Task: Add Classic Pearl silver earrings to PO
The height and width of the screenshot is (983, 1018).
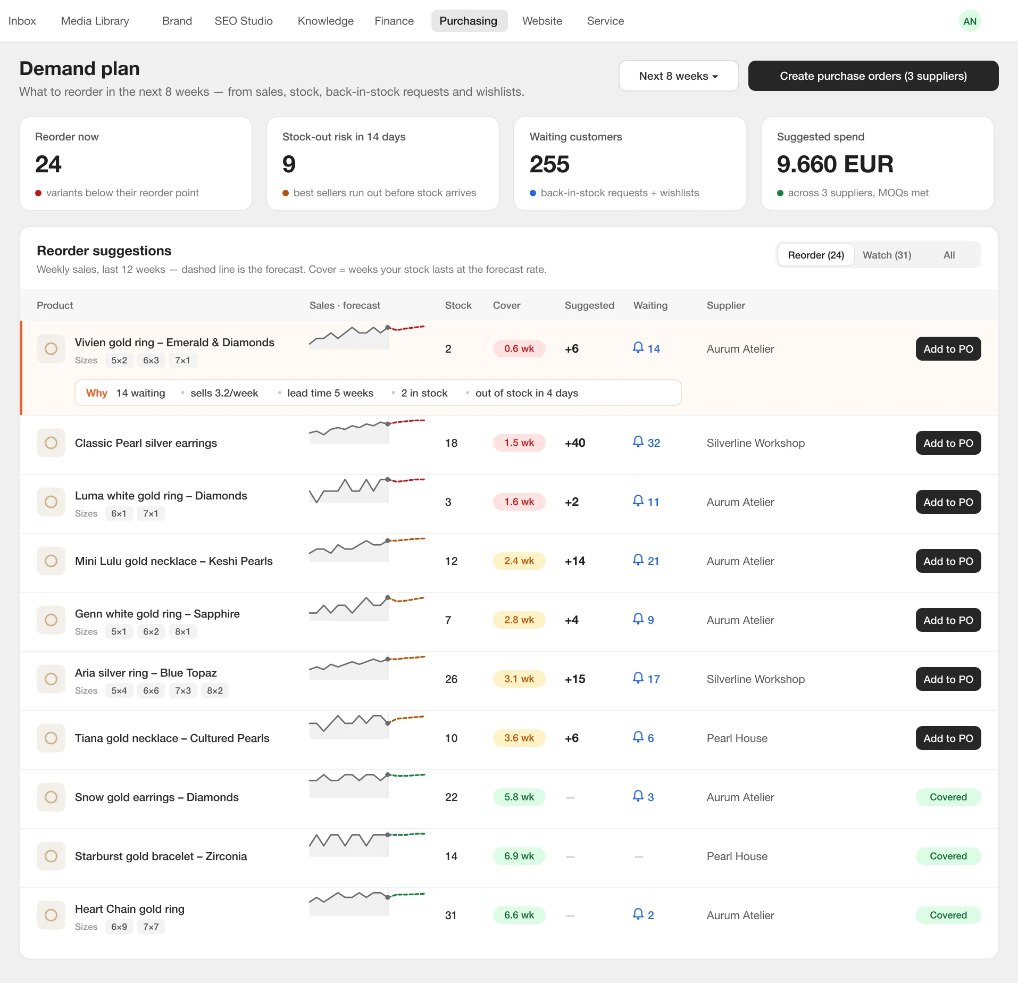Action: (x=948, y=443)
